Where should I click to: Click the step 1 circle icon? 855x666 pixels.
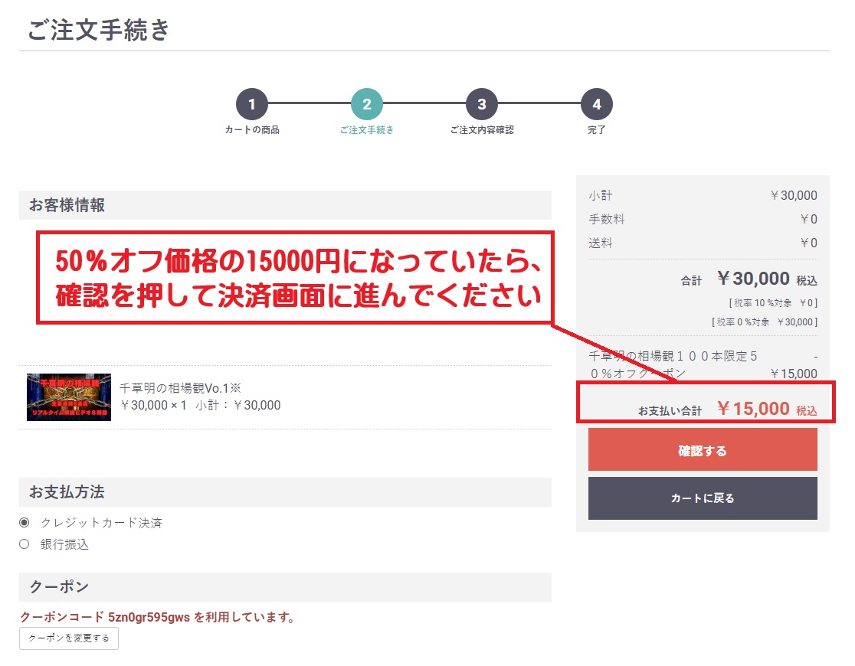pyautogui.click(x=252, y=105)
